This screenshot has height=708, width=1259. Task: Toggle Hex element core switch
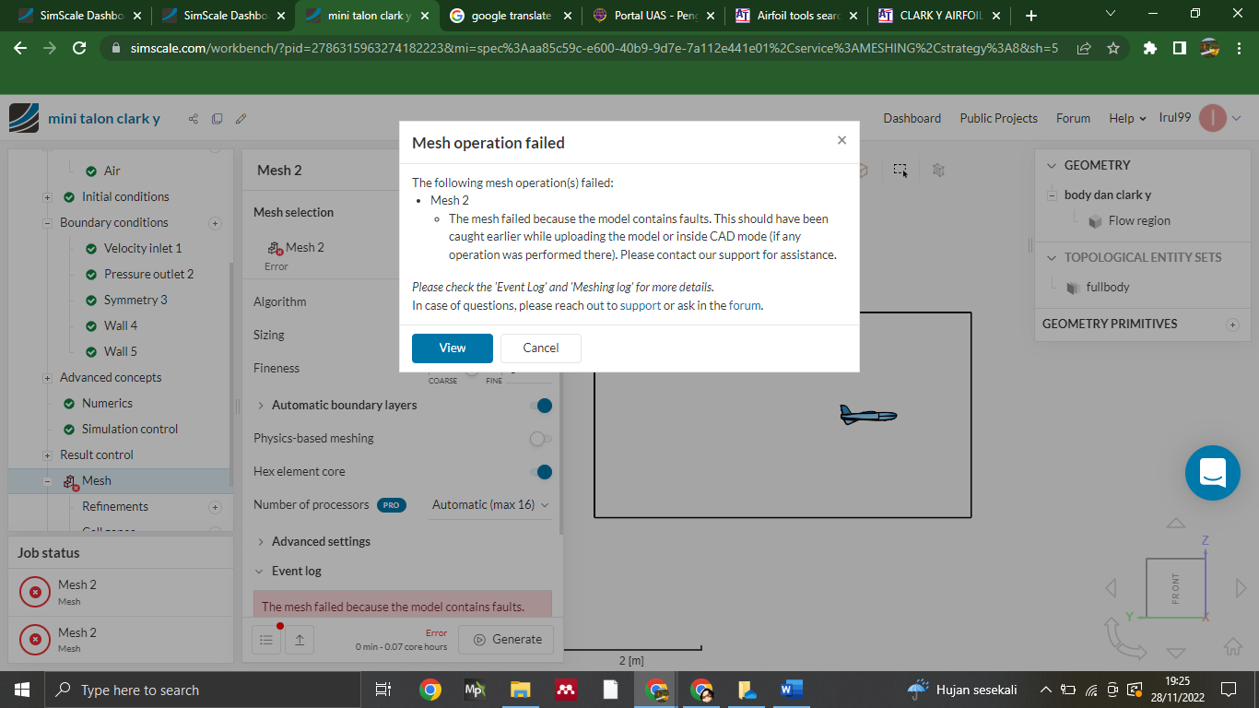(541, 472)
